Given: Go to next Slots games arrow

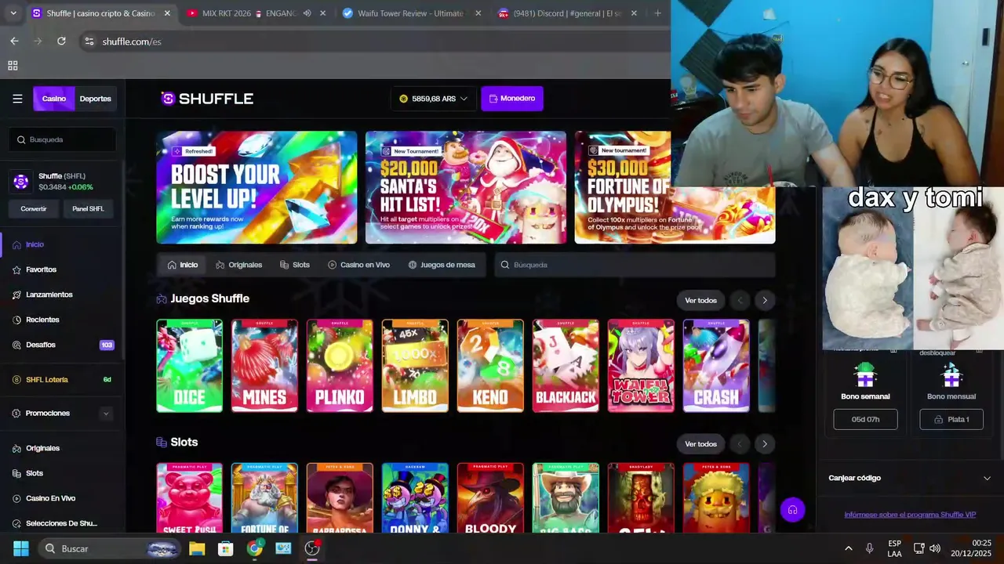Looking at the screenshot, I should pyautogui.click(x=765, y=444).
